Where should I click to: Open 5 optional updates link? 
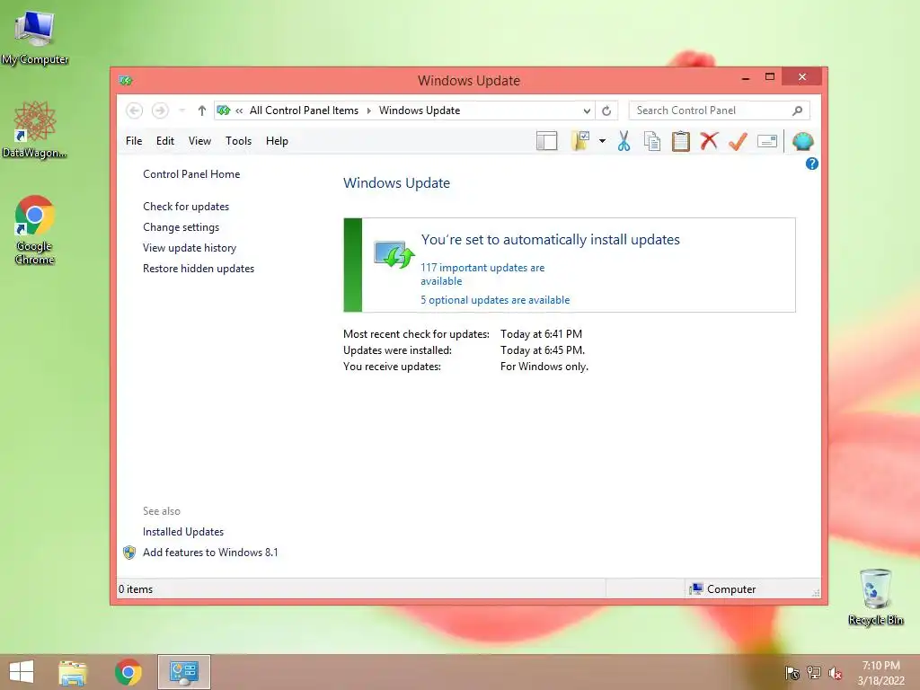(x=495, y=300)
